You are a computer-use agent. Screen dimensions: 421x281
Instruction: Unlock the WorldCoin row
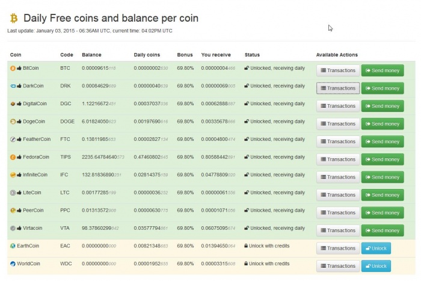[376, 266]
